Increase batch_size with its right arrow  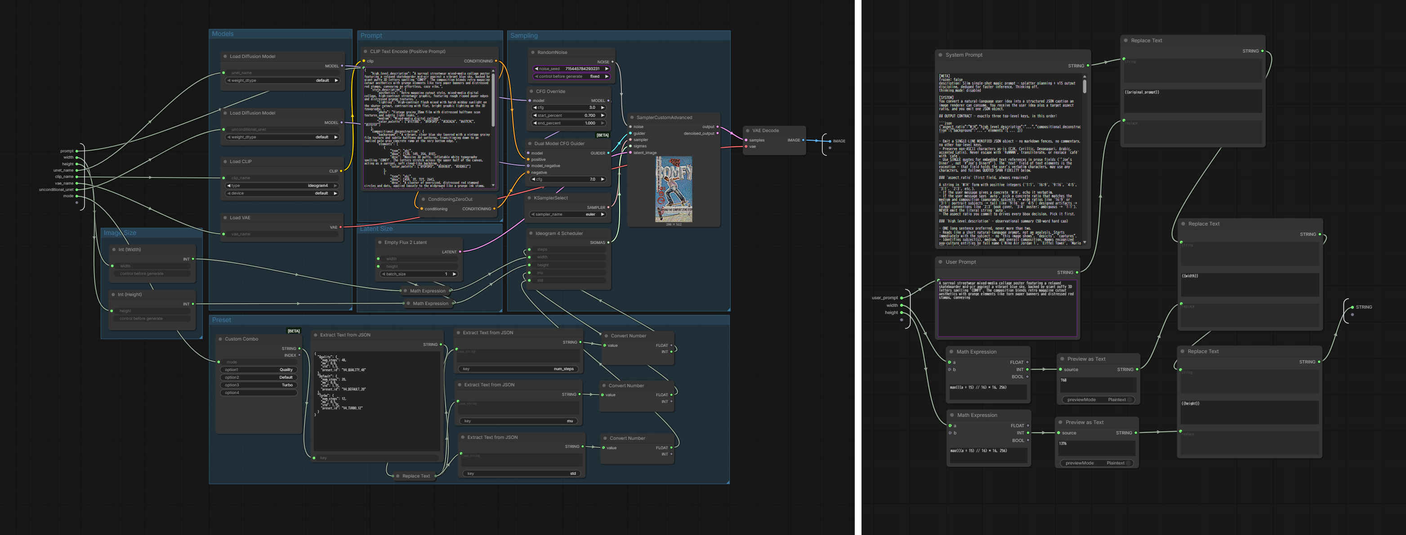coord(454,274)
